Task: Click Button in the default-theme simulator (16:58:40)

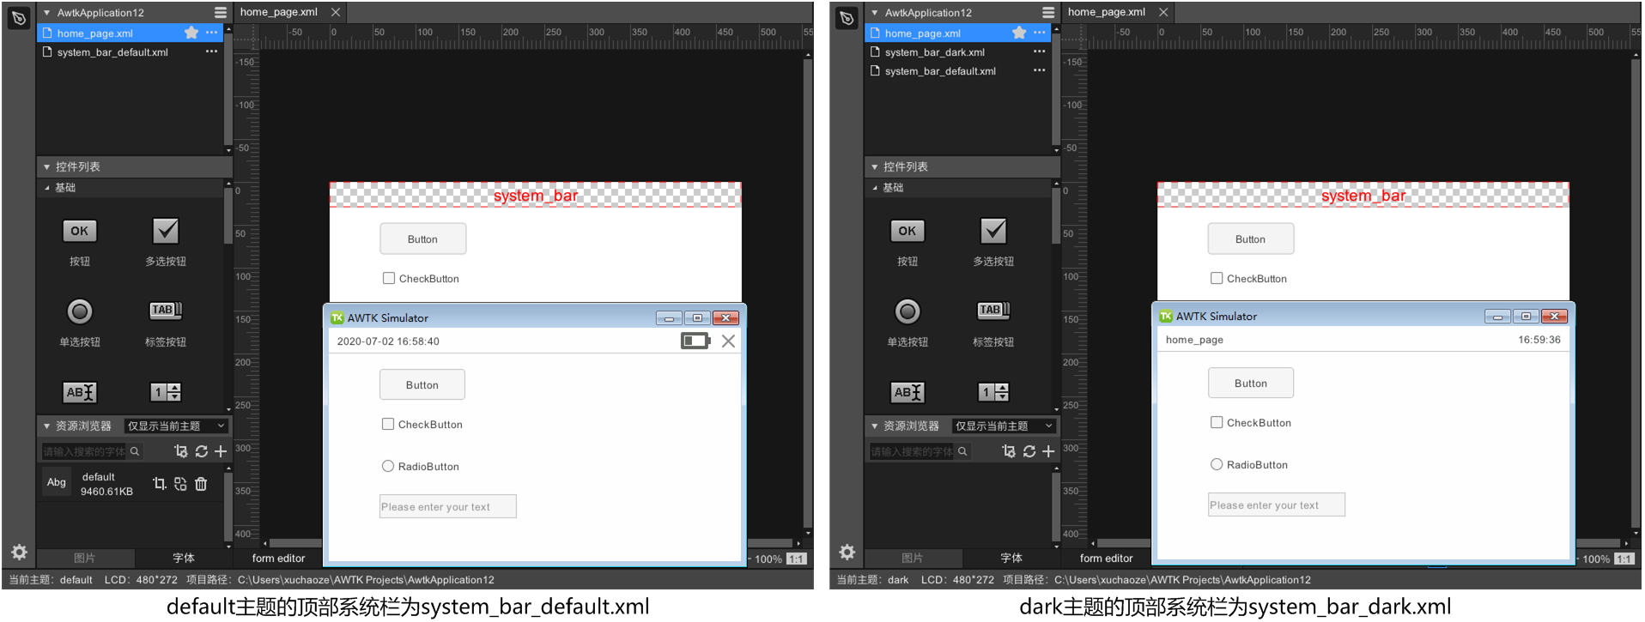Action: pos(422,384)
